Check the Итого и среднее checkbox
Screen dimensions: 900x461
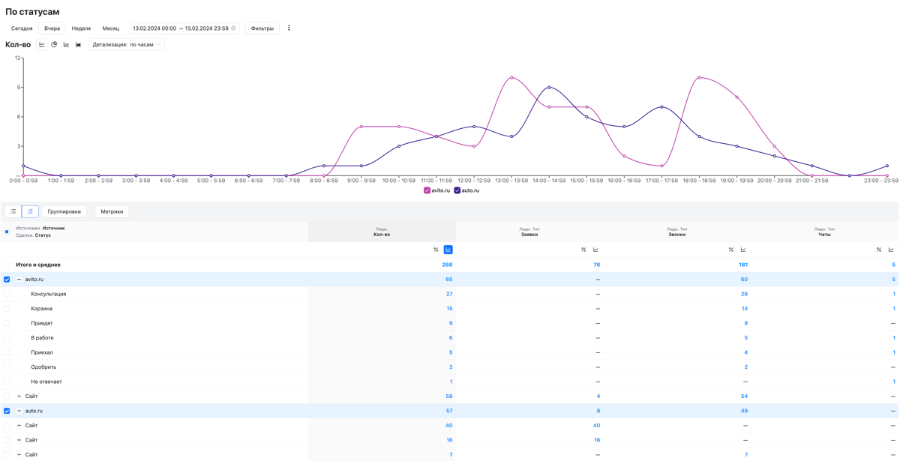click(7, 265)
